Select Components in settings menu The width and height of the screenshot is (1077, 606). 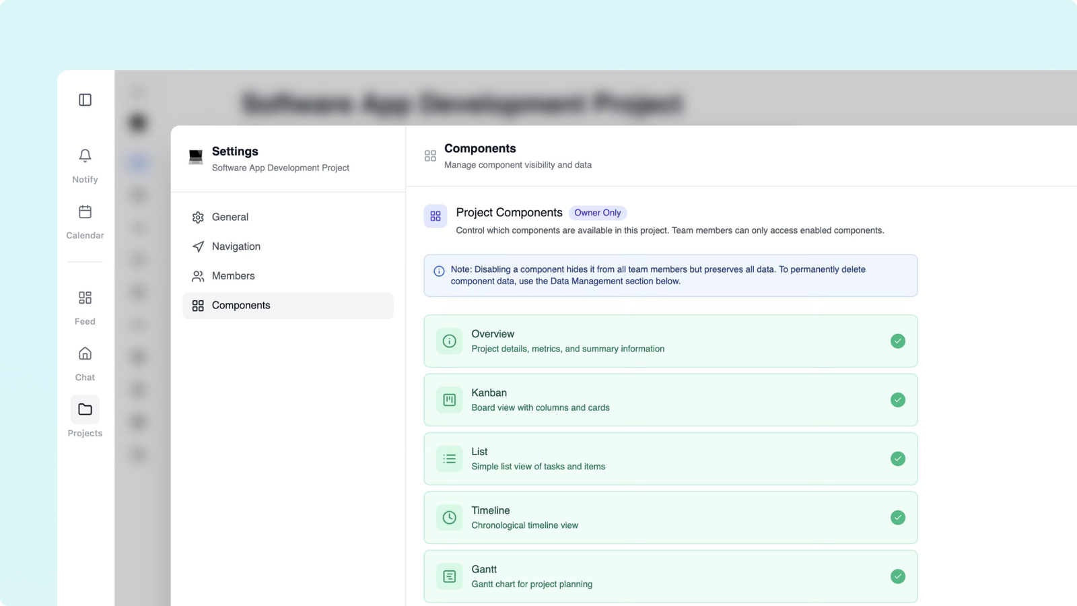pyautogui.click(x=288, y=306)
